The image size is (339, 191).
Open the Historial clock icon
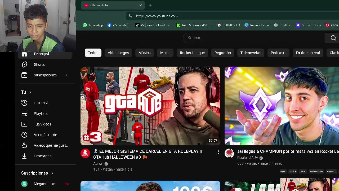(x=24, y=103)
